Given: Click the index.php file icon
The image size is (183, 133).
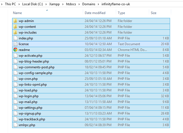Looking at the screenshot, I should click(15, 38).
